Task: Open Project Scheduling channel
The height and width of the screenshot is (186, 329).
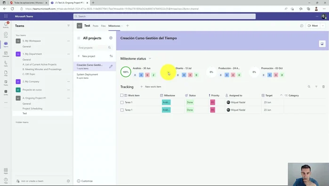Action: [32, 109]
